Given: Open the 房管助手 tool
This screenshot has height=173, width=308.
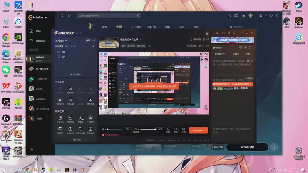Looking at the screenshot, I should coord(70,130).
